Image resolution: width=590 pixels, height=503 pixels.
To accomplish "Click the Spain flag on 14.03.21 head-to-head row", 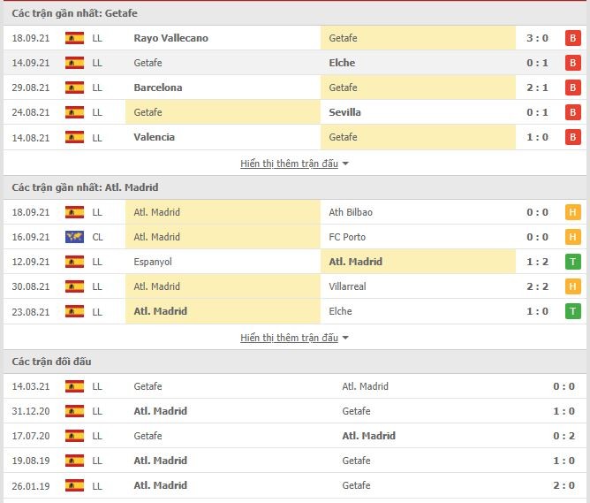I will 74,386.
